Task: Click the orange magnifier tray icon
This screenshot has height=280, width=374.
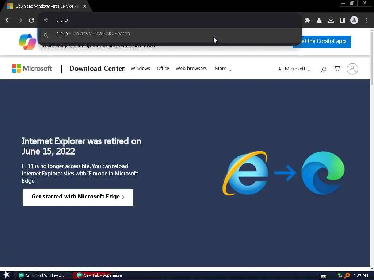Action: pos(347,276)
